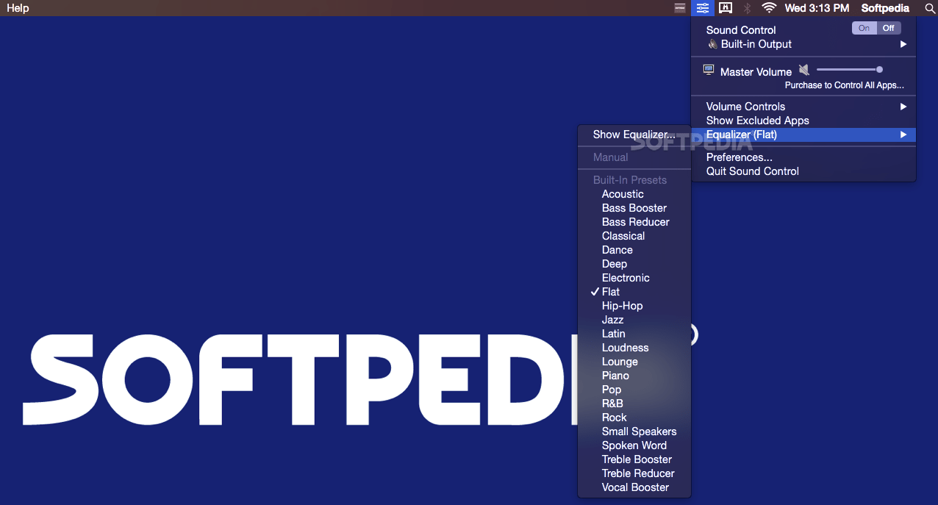Select the Bass Reducer preset
Viewport: 938px width, 505px height.
coord(635,222)
